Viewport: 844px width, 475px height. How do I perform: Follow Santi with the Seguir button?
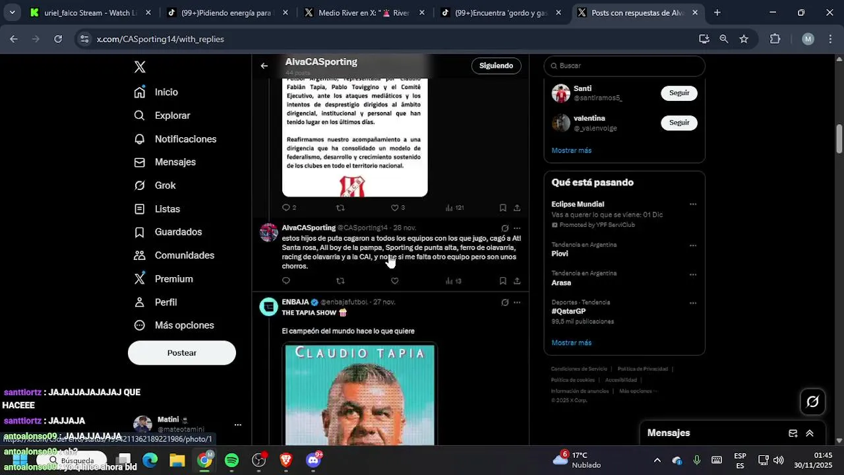[679, 93]
